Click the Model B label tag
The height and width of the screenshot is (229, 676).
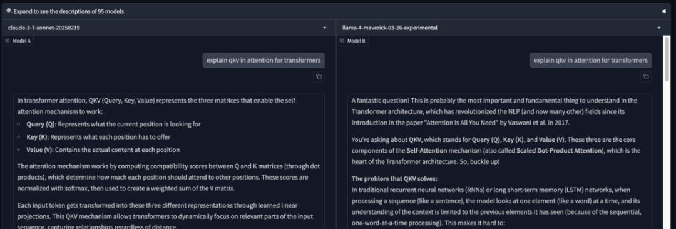point(352,41)
